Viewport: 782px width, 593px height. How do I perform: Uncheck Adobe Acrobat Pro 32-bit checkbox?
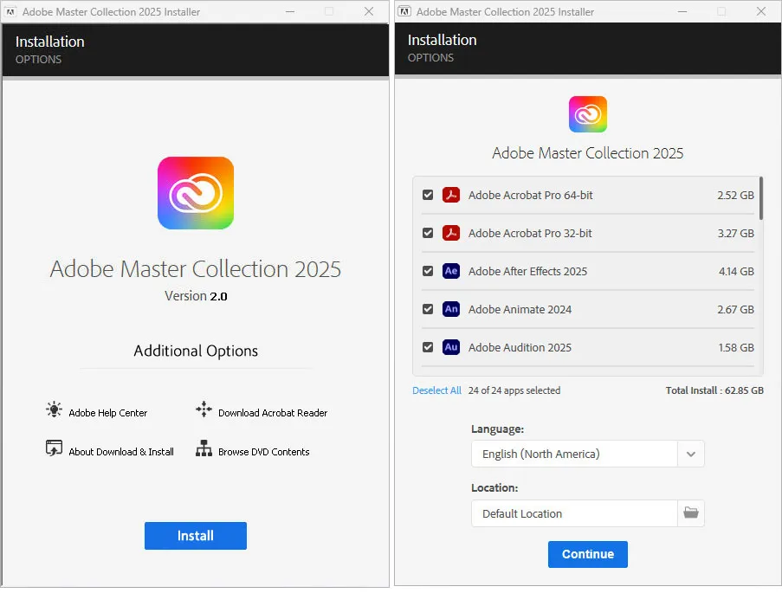point(428,233)
